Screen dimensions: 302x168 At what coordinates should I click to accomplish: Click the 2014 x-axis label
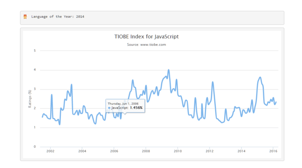pyautogui.click(x=242, y=151)
